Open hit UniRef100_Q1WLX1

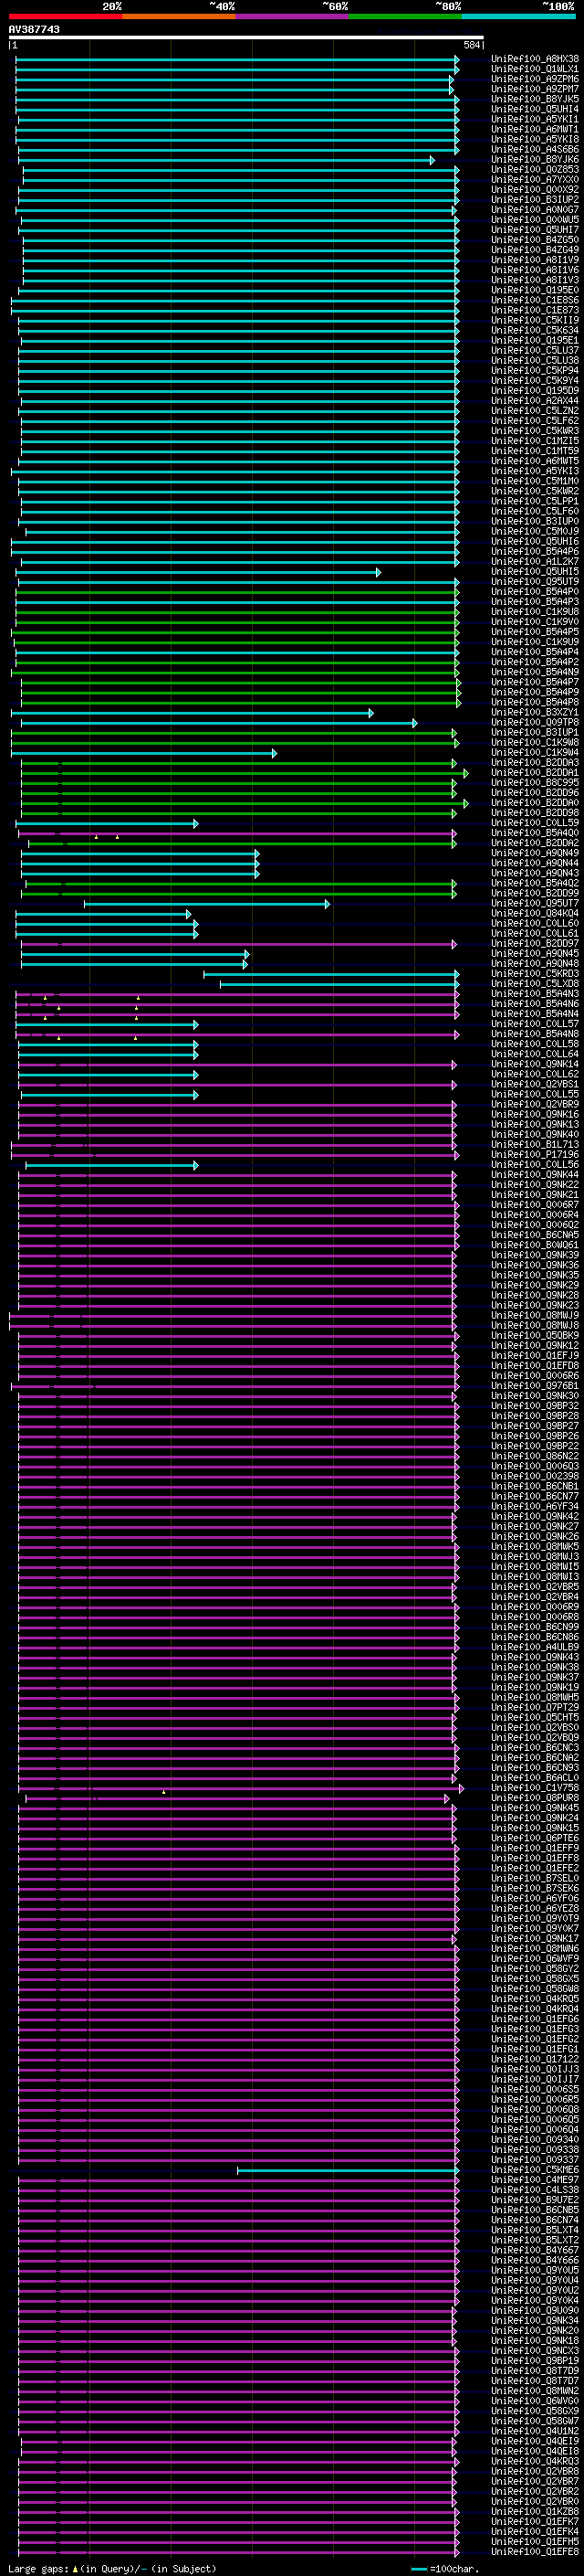[535, 69]
